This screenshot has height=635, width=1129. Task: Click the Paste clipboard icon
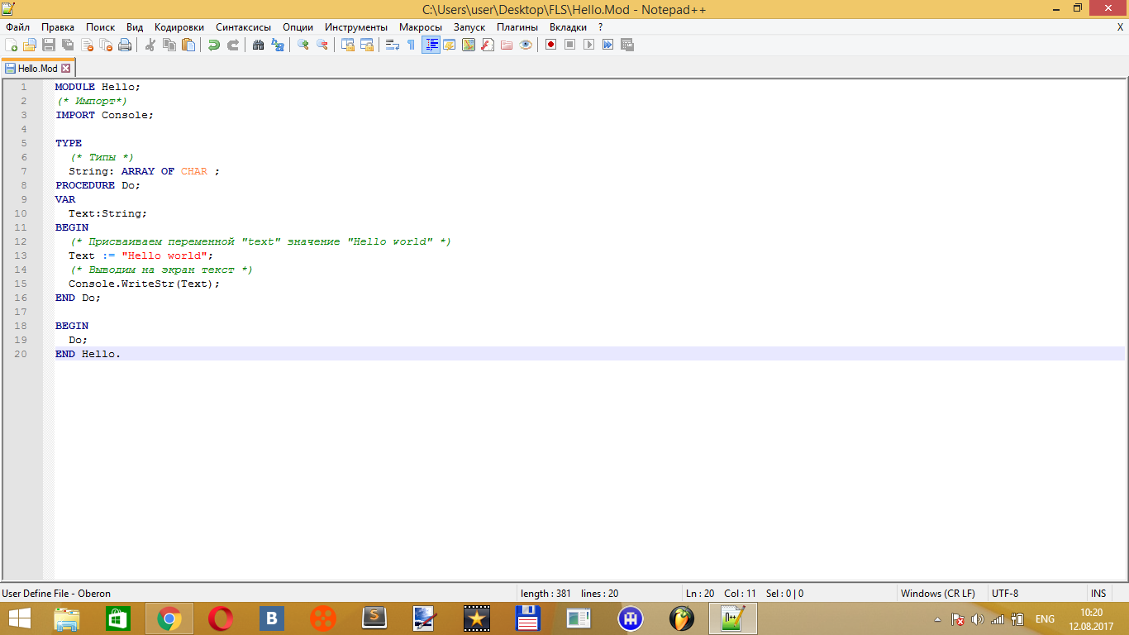[x=188, y=45]
